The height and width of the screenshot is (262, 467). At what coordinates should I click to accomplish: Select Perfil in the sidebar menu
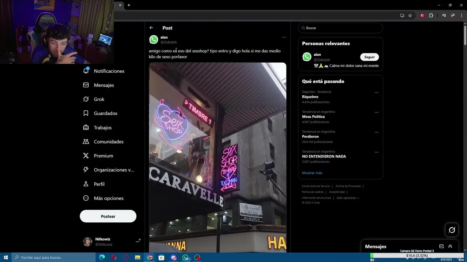point(99,184)
